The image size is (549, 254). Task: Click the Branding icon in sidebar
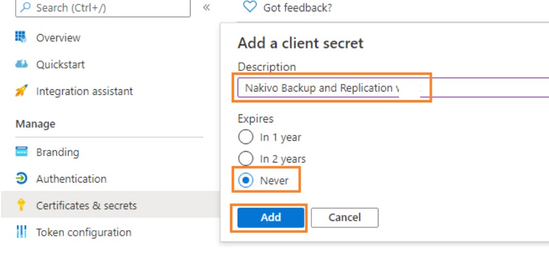click(x=21, y=152)
